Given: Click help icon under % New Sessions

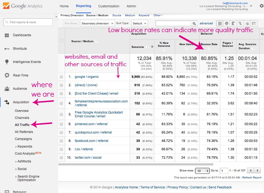Looking at the screenshot, I should [x=164, y=50].
